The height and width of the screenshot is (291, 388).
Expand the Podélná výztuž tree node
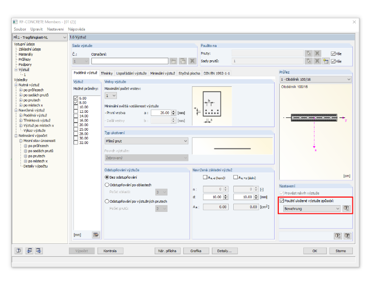[21, 115]
